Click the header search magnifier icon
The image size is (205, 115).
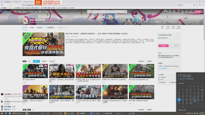coord(125,11)
